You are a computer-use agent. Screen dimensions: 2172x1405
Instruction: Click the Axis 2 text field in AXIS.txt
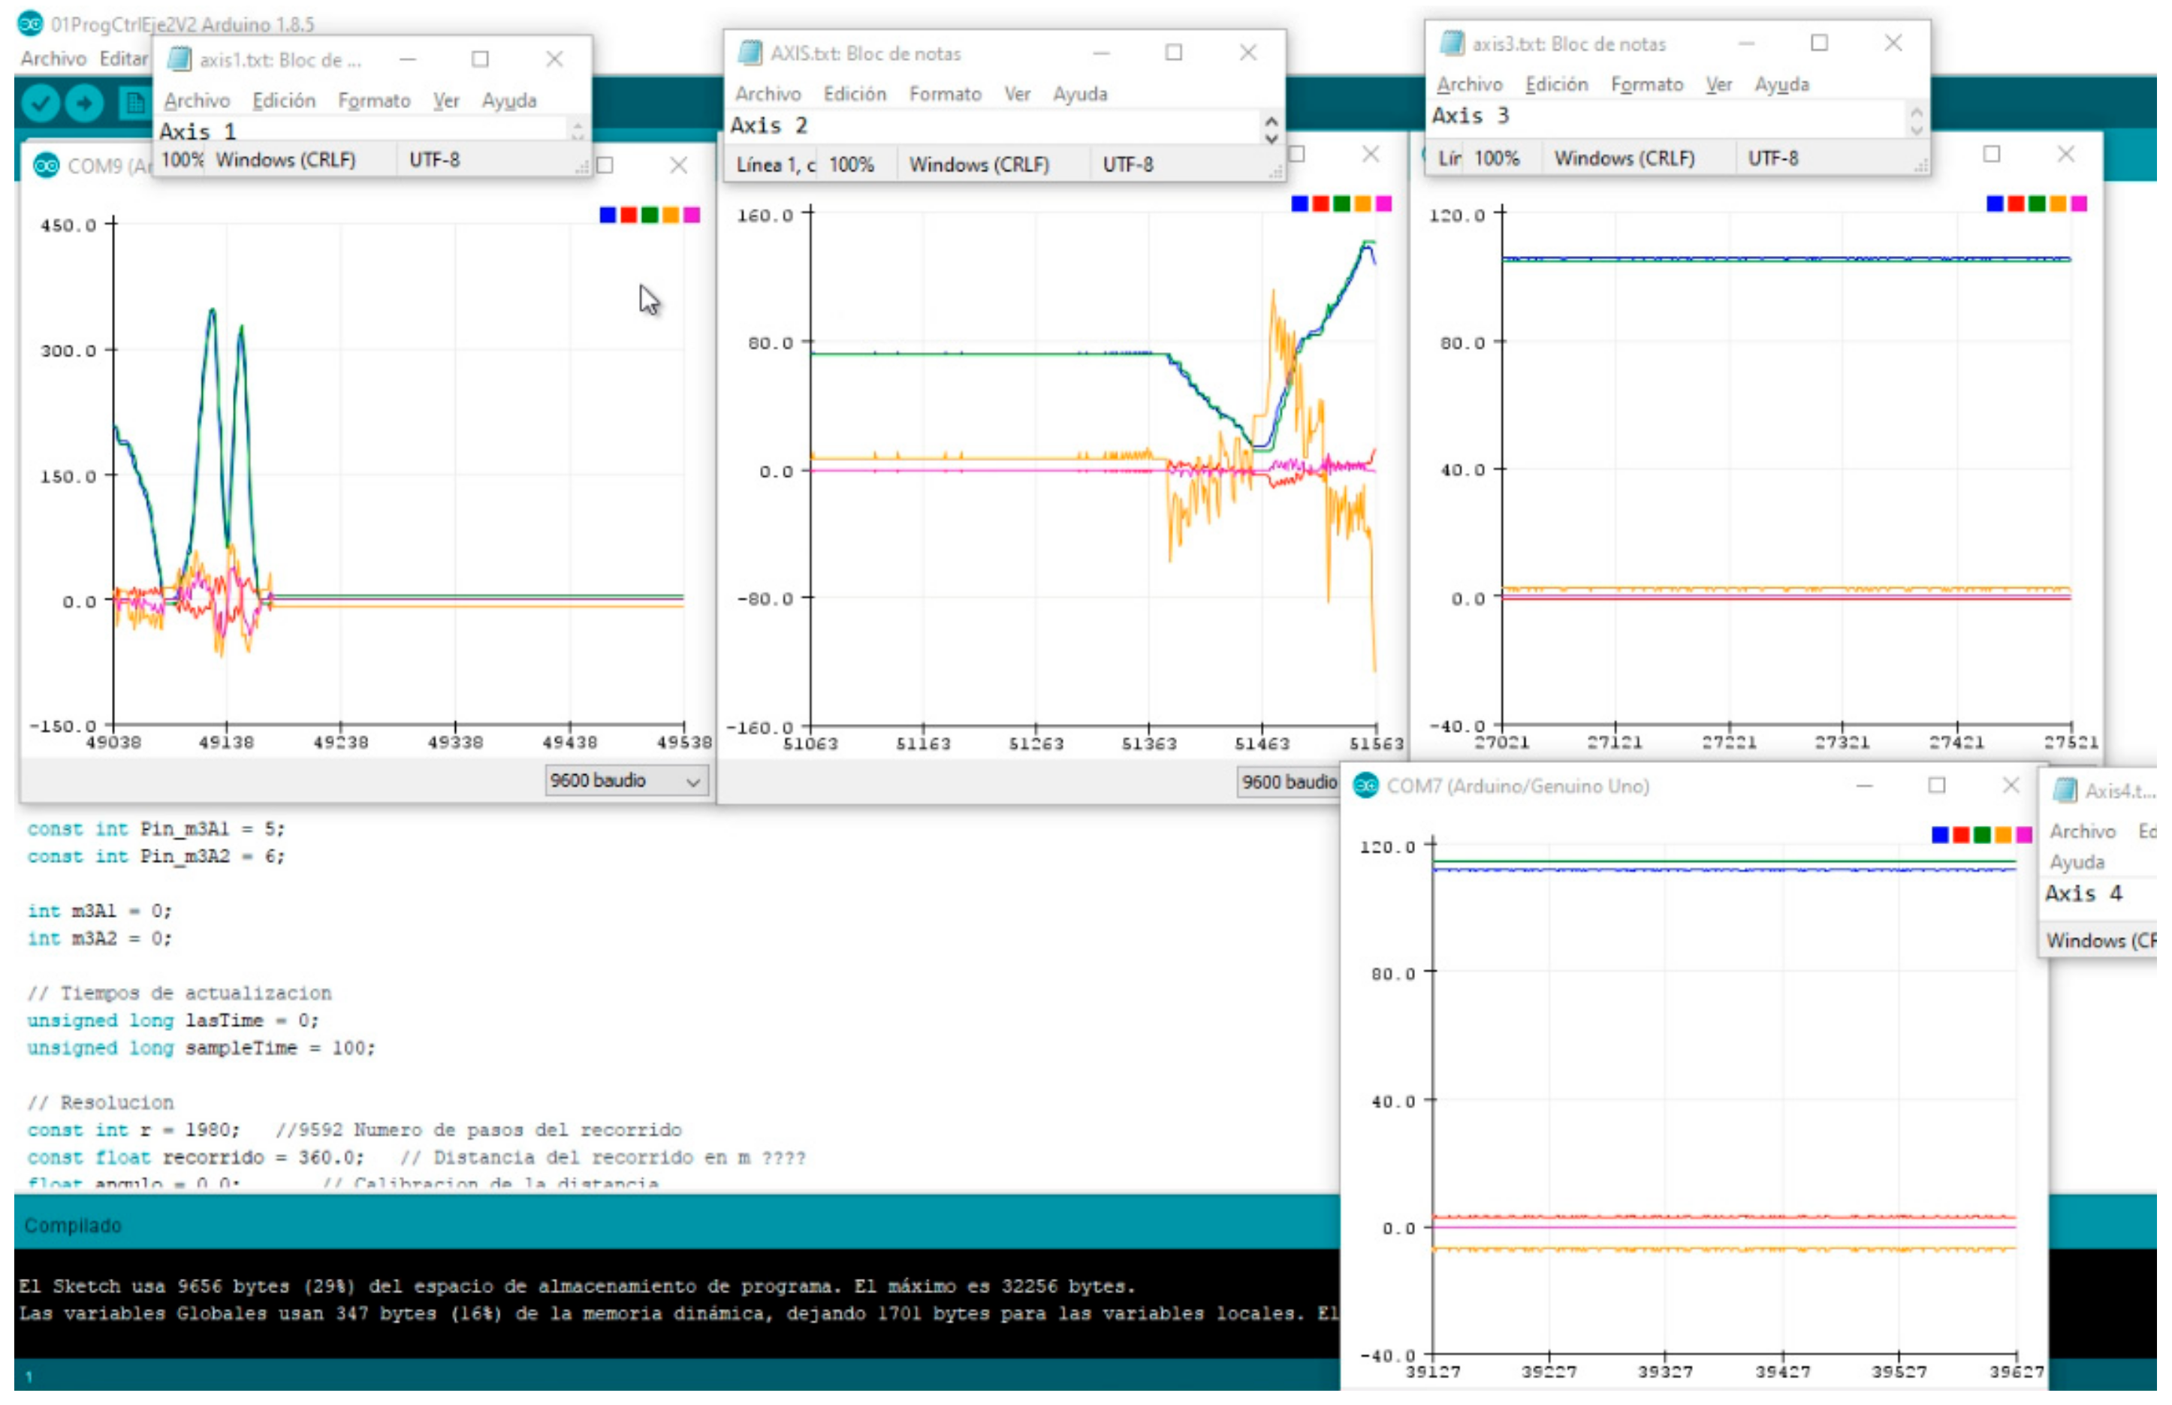coord(993,126)
